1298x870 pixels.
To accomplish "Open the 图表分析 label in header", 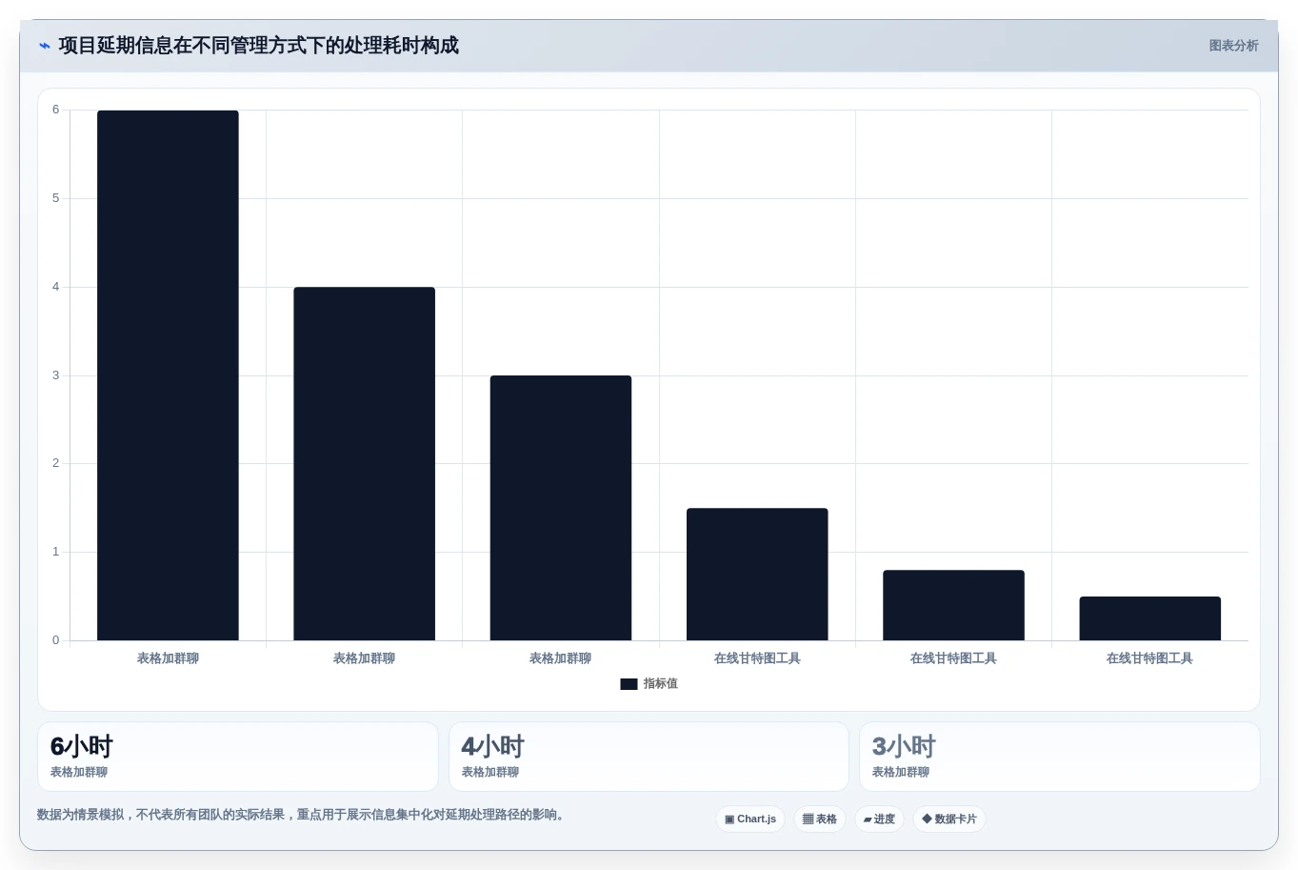I will pyautogui.click(x=1233, y=46).
